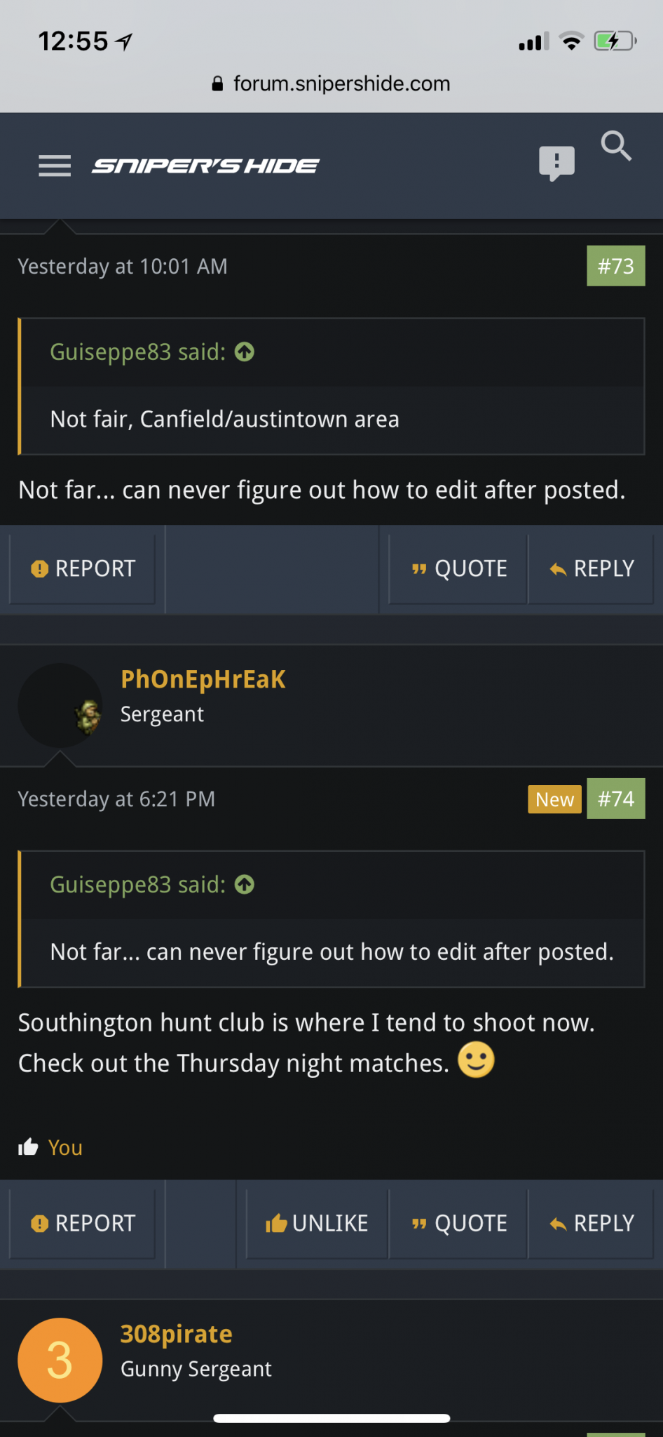The width and height of the screenshot is (663, 1437).
Task: Reply to post #73
Action: coord(591,568)
